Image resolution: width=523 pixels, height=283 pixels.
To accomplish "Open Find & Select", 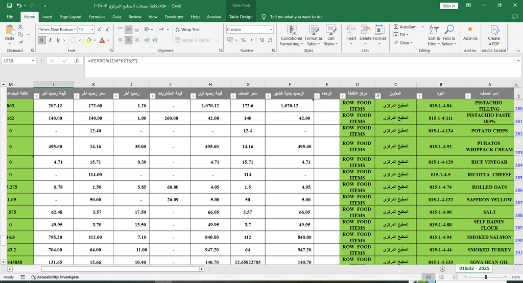I will (449, 35).
